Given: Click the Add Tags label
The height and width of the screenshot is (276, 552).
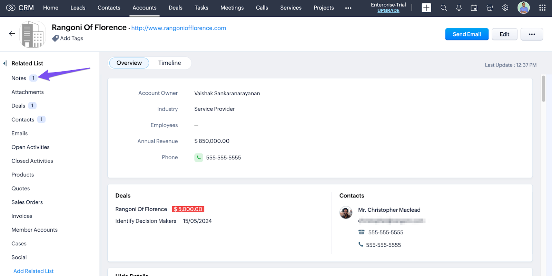Looking at the screenshot, I should click(71, 38).
